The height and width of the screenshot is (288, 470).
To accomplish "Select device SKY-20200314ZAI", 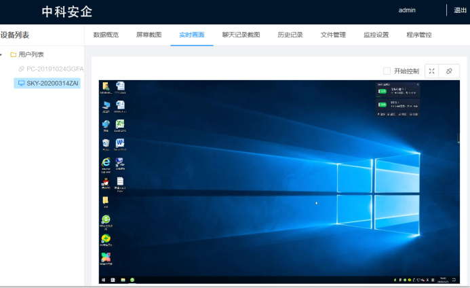I will coord(47,83).
